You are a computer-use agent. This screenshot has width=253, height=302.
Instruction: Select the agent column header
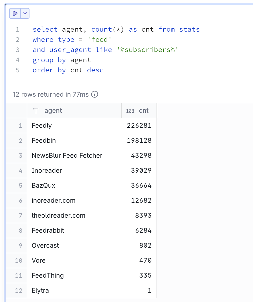coord(53,111)
